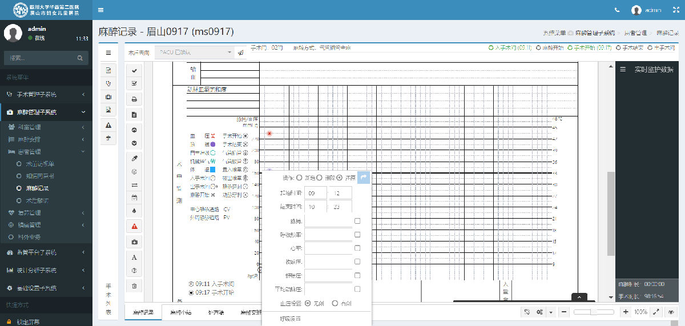Click the black warning triangle in the left panel
The width and height of the screenshot is (685, 326).
(x=108, y=125)
